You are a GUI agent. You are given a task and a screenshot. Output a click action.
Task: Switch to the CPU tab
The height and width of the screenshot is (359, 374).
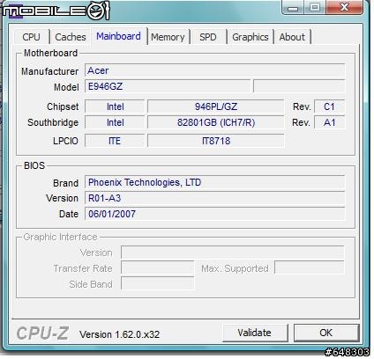[x=32, y=37]
